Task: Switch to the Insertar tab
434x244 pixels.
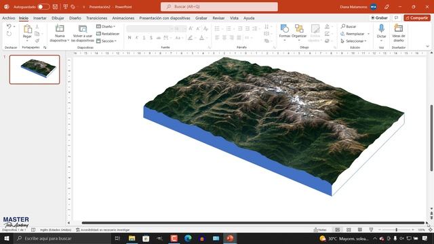Action: [40, 18]
